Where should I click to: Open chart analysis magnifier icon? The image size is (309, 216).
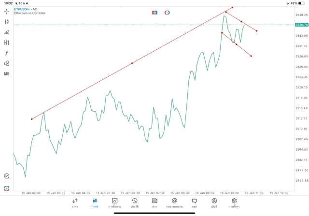click(x=7, y=176)
